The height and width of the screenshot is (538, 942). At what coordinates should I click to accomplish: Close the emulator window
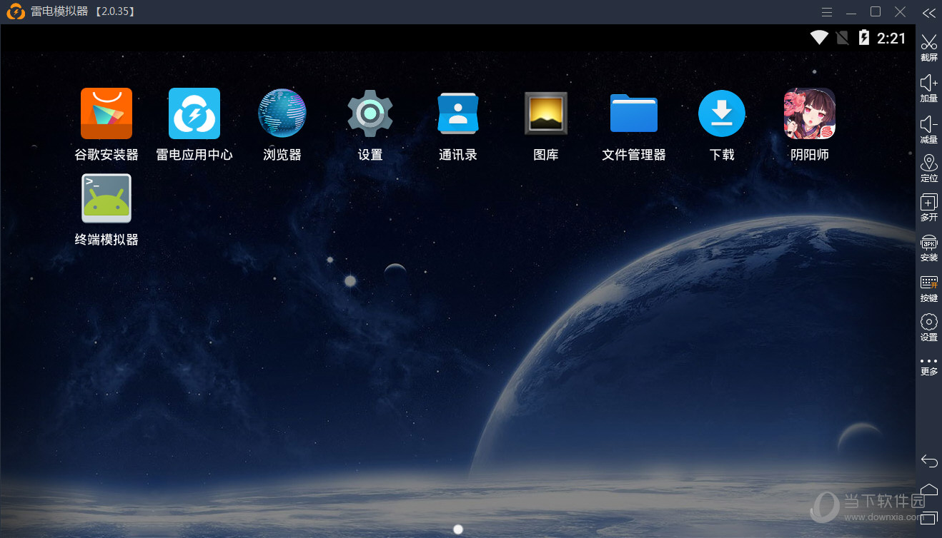coord(901,11)
